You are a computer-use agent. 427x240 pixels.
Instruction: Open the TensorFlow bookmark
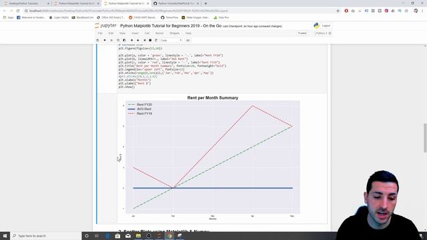coord(169,17)
